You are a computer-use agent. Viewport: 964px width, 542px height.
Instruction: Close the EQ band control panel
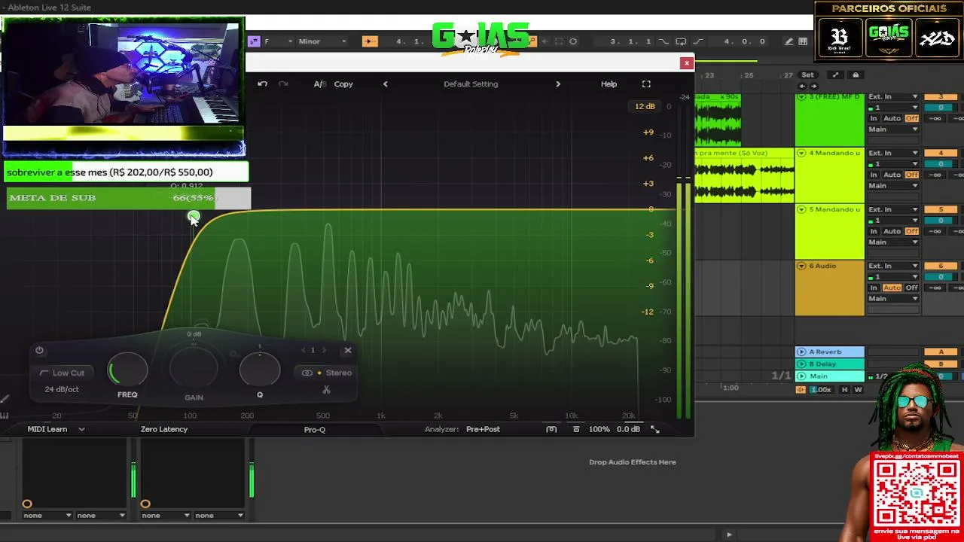[348, 350]
